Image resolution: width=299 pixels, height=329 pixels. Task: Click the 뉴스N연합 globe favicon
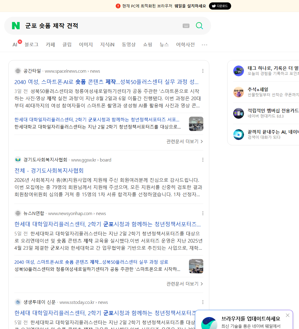[x=18, y=213]
